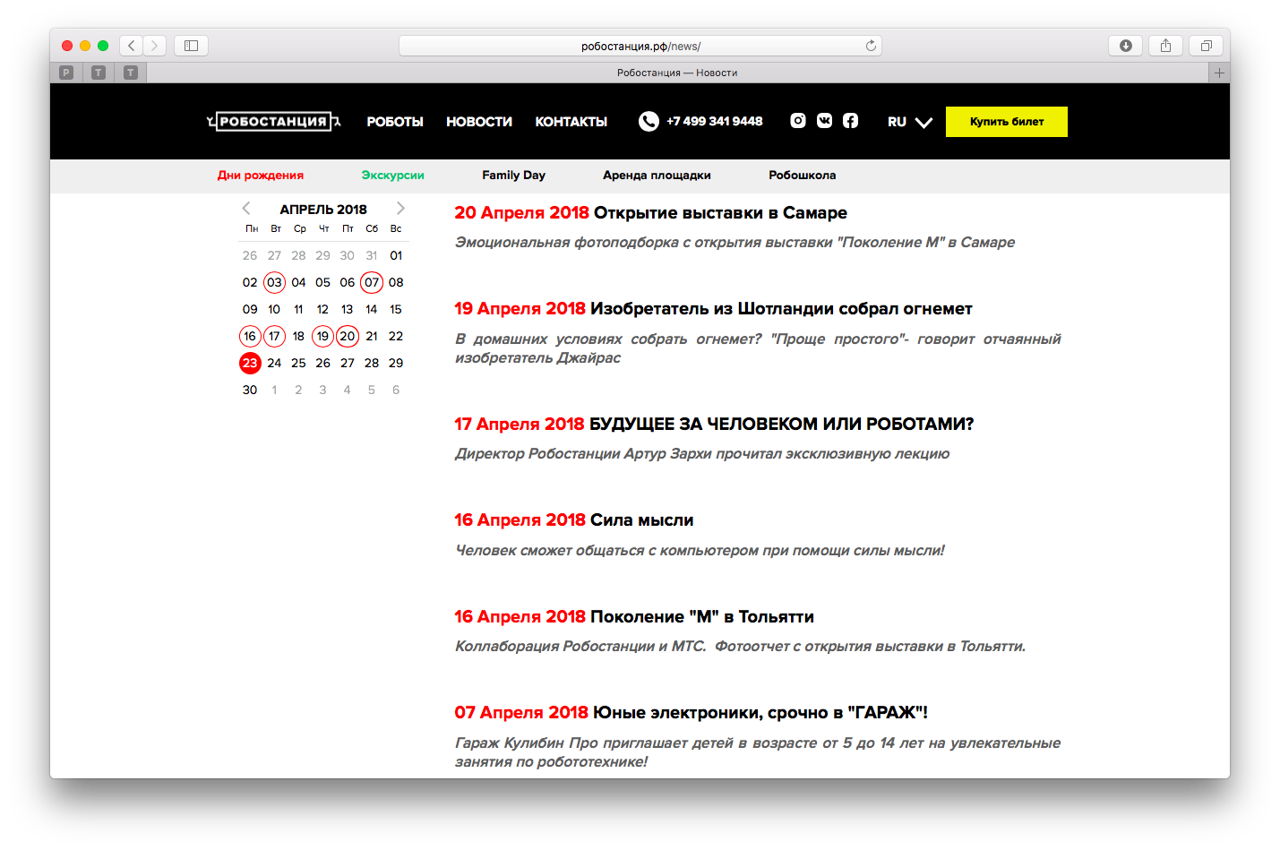Reload the page using the refresh icon
The image size is (1280, 850).
[871, 46]
